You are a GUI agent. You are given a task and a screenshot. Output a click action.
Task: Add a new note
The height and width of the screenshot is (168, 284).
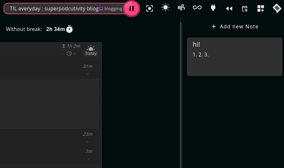pyautogui.click(x=235, y=26)
